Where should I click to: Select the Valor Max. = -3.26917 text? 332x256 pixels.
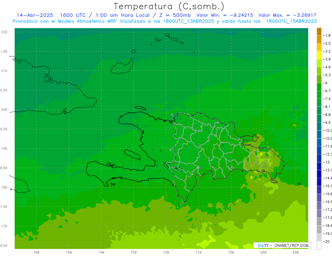287,15
